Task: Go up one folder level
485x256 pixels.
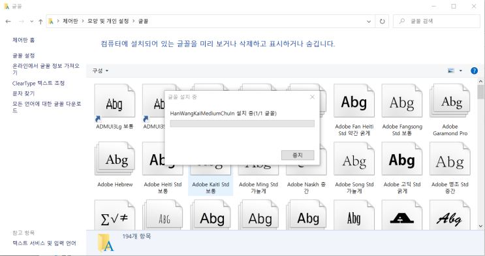Action: click(x=40, y=22)
